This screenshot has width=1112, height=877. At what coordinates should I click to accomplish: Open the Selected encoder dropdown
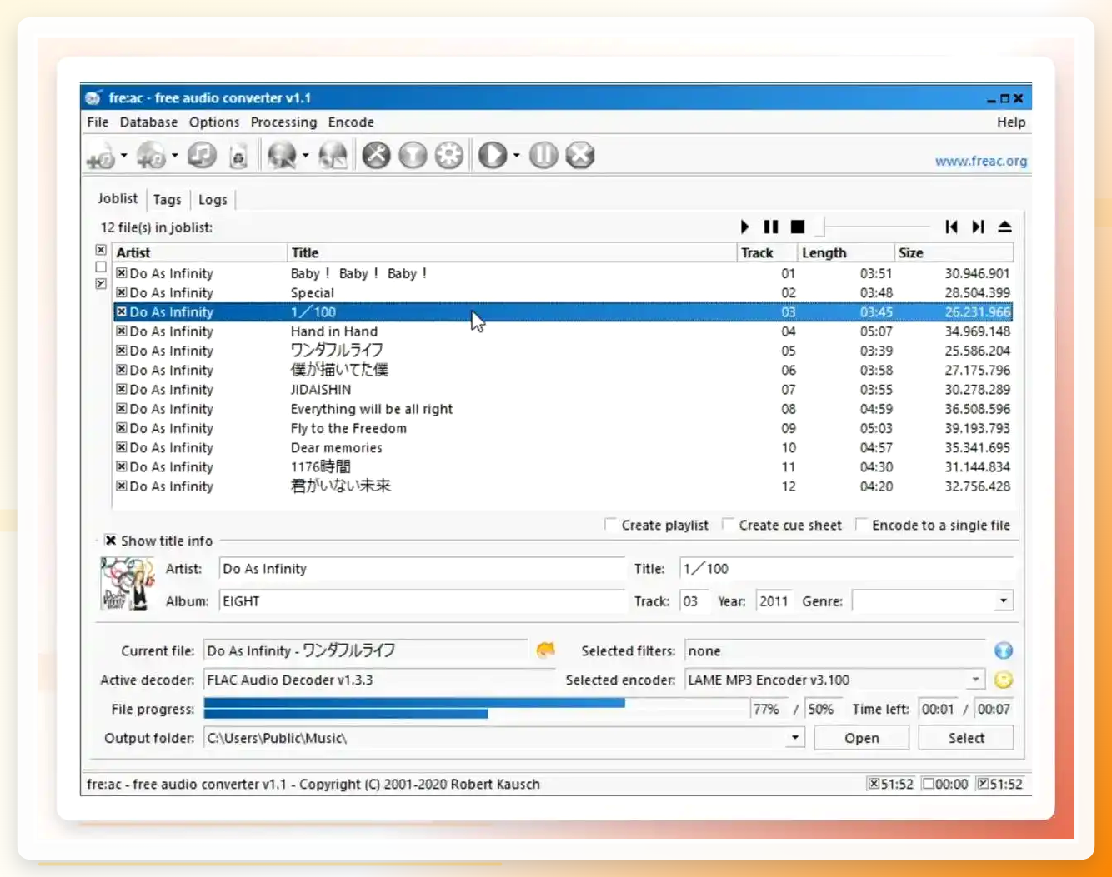975,680
